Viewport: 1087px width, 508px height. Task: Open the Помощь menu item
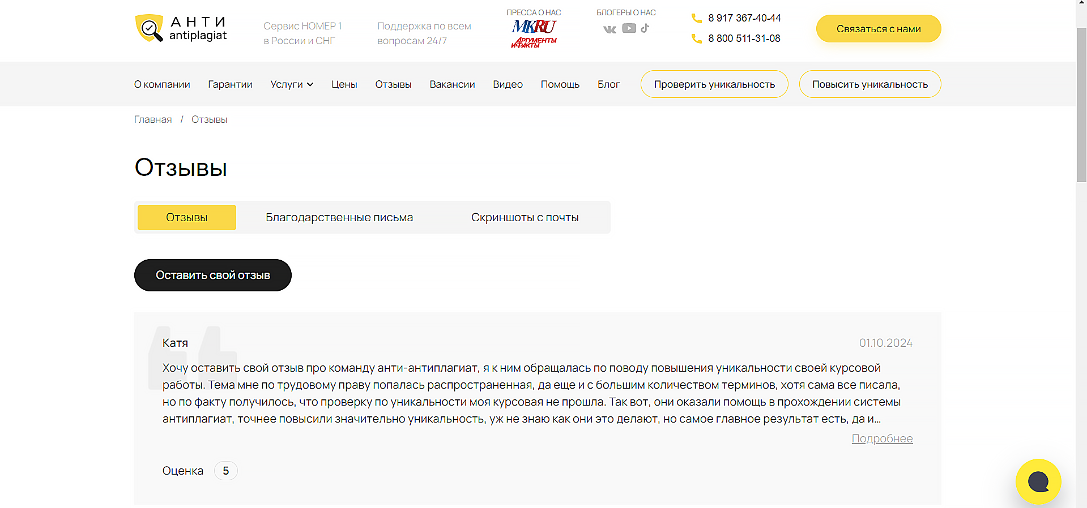pos(560,84)
